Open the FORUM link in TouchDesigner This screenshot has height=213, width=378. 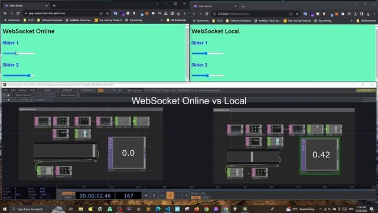(x=67, y=91)
